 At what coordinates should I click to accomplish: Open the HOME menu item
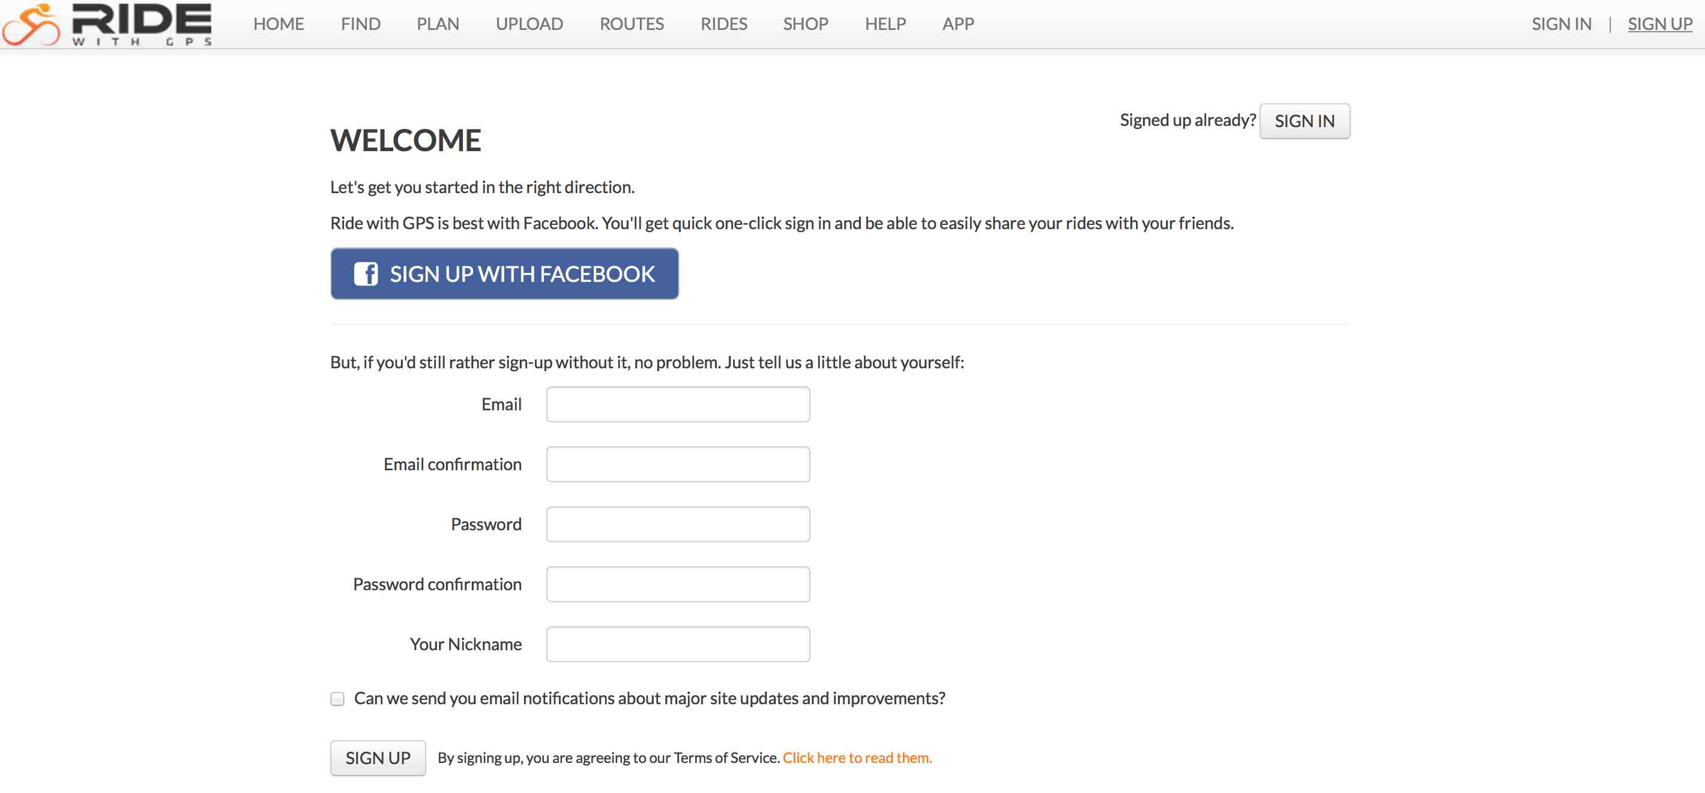pos(279,24)
